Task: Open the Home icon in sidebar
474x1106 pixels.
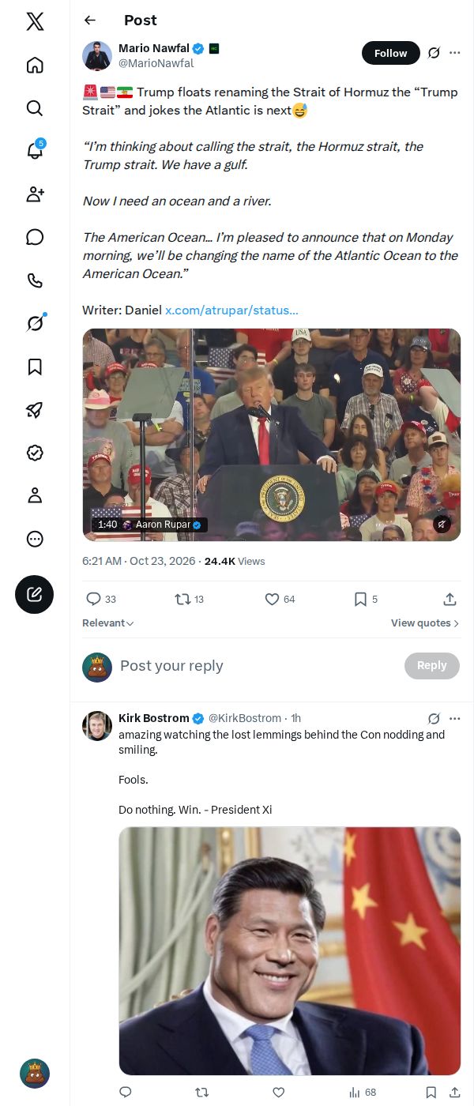Action: coord(35,65)
